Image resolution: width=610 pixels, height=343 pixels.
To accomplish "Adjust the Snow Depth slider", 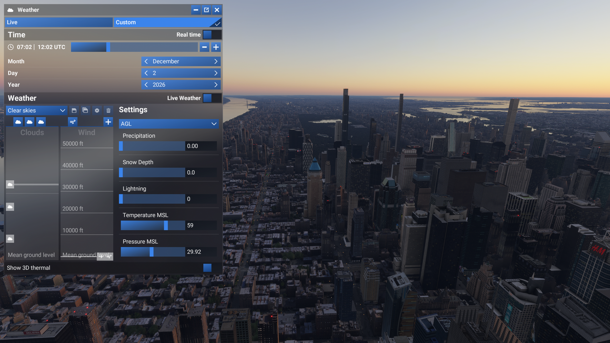I will (152, 172).
